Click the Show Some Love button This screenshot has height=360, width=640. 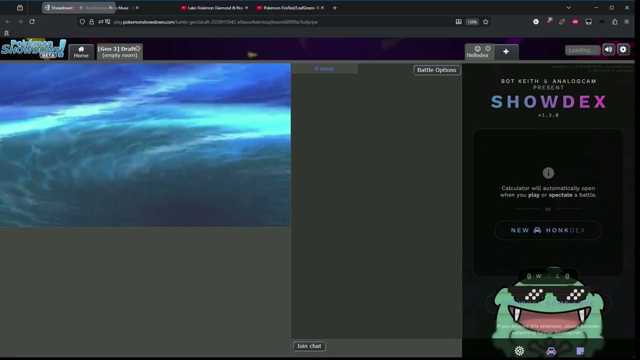tap(548, 303)
